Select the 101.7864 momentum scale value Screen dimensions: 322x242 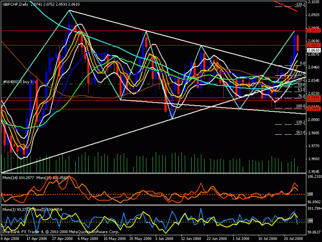pyautogui.click(x=315, y=208)
